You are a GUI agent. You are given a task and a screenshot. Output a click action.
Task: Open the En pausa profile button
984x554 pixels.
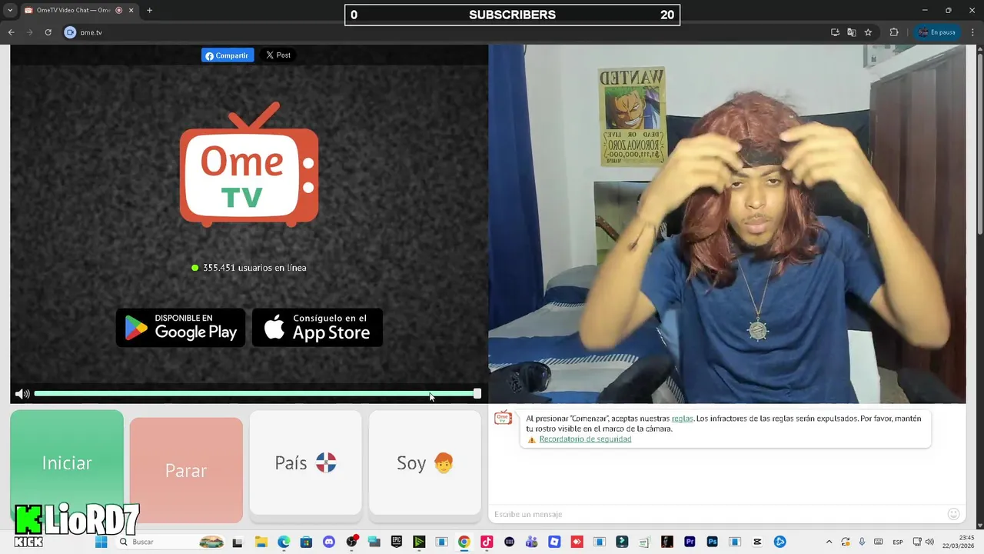pos(936,32)
